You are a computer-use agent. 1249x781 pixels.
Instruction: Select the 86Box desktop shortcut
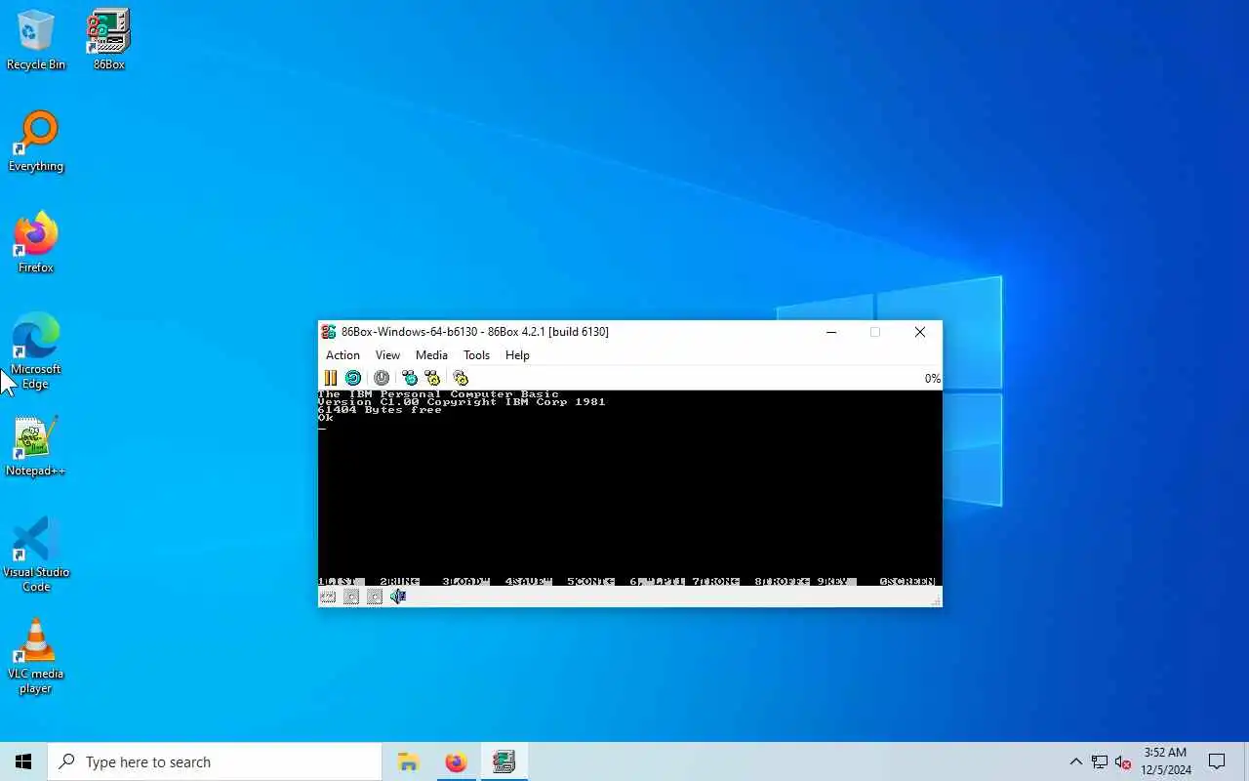tap(108, 40)
